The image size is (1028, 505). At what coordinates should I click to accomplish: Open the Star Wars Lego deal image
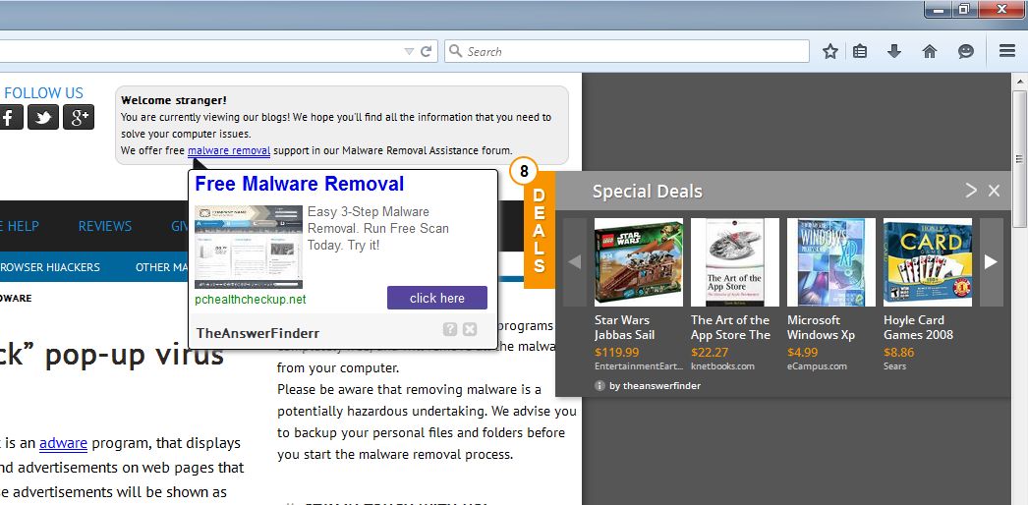639,262
